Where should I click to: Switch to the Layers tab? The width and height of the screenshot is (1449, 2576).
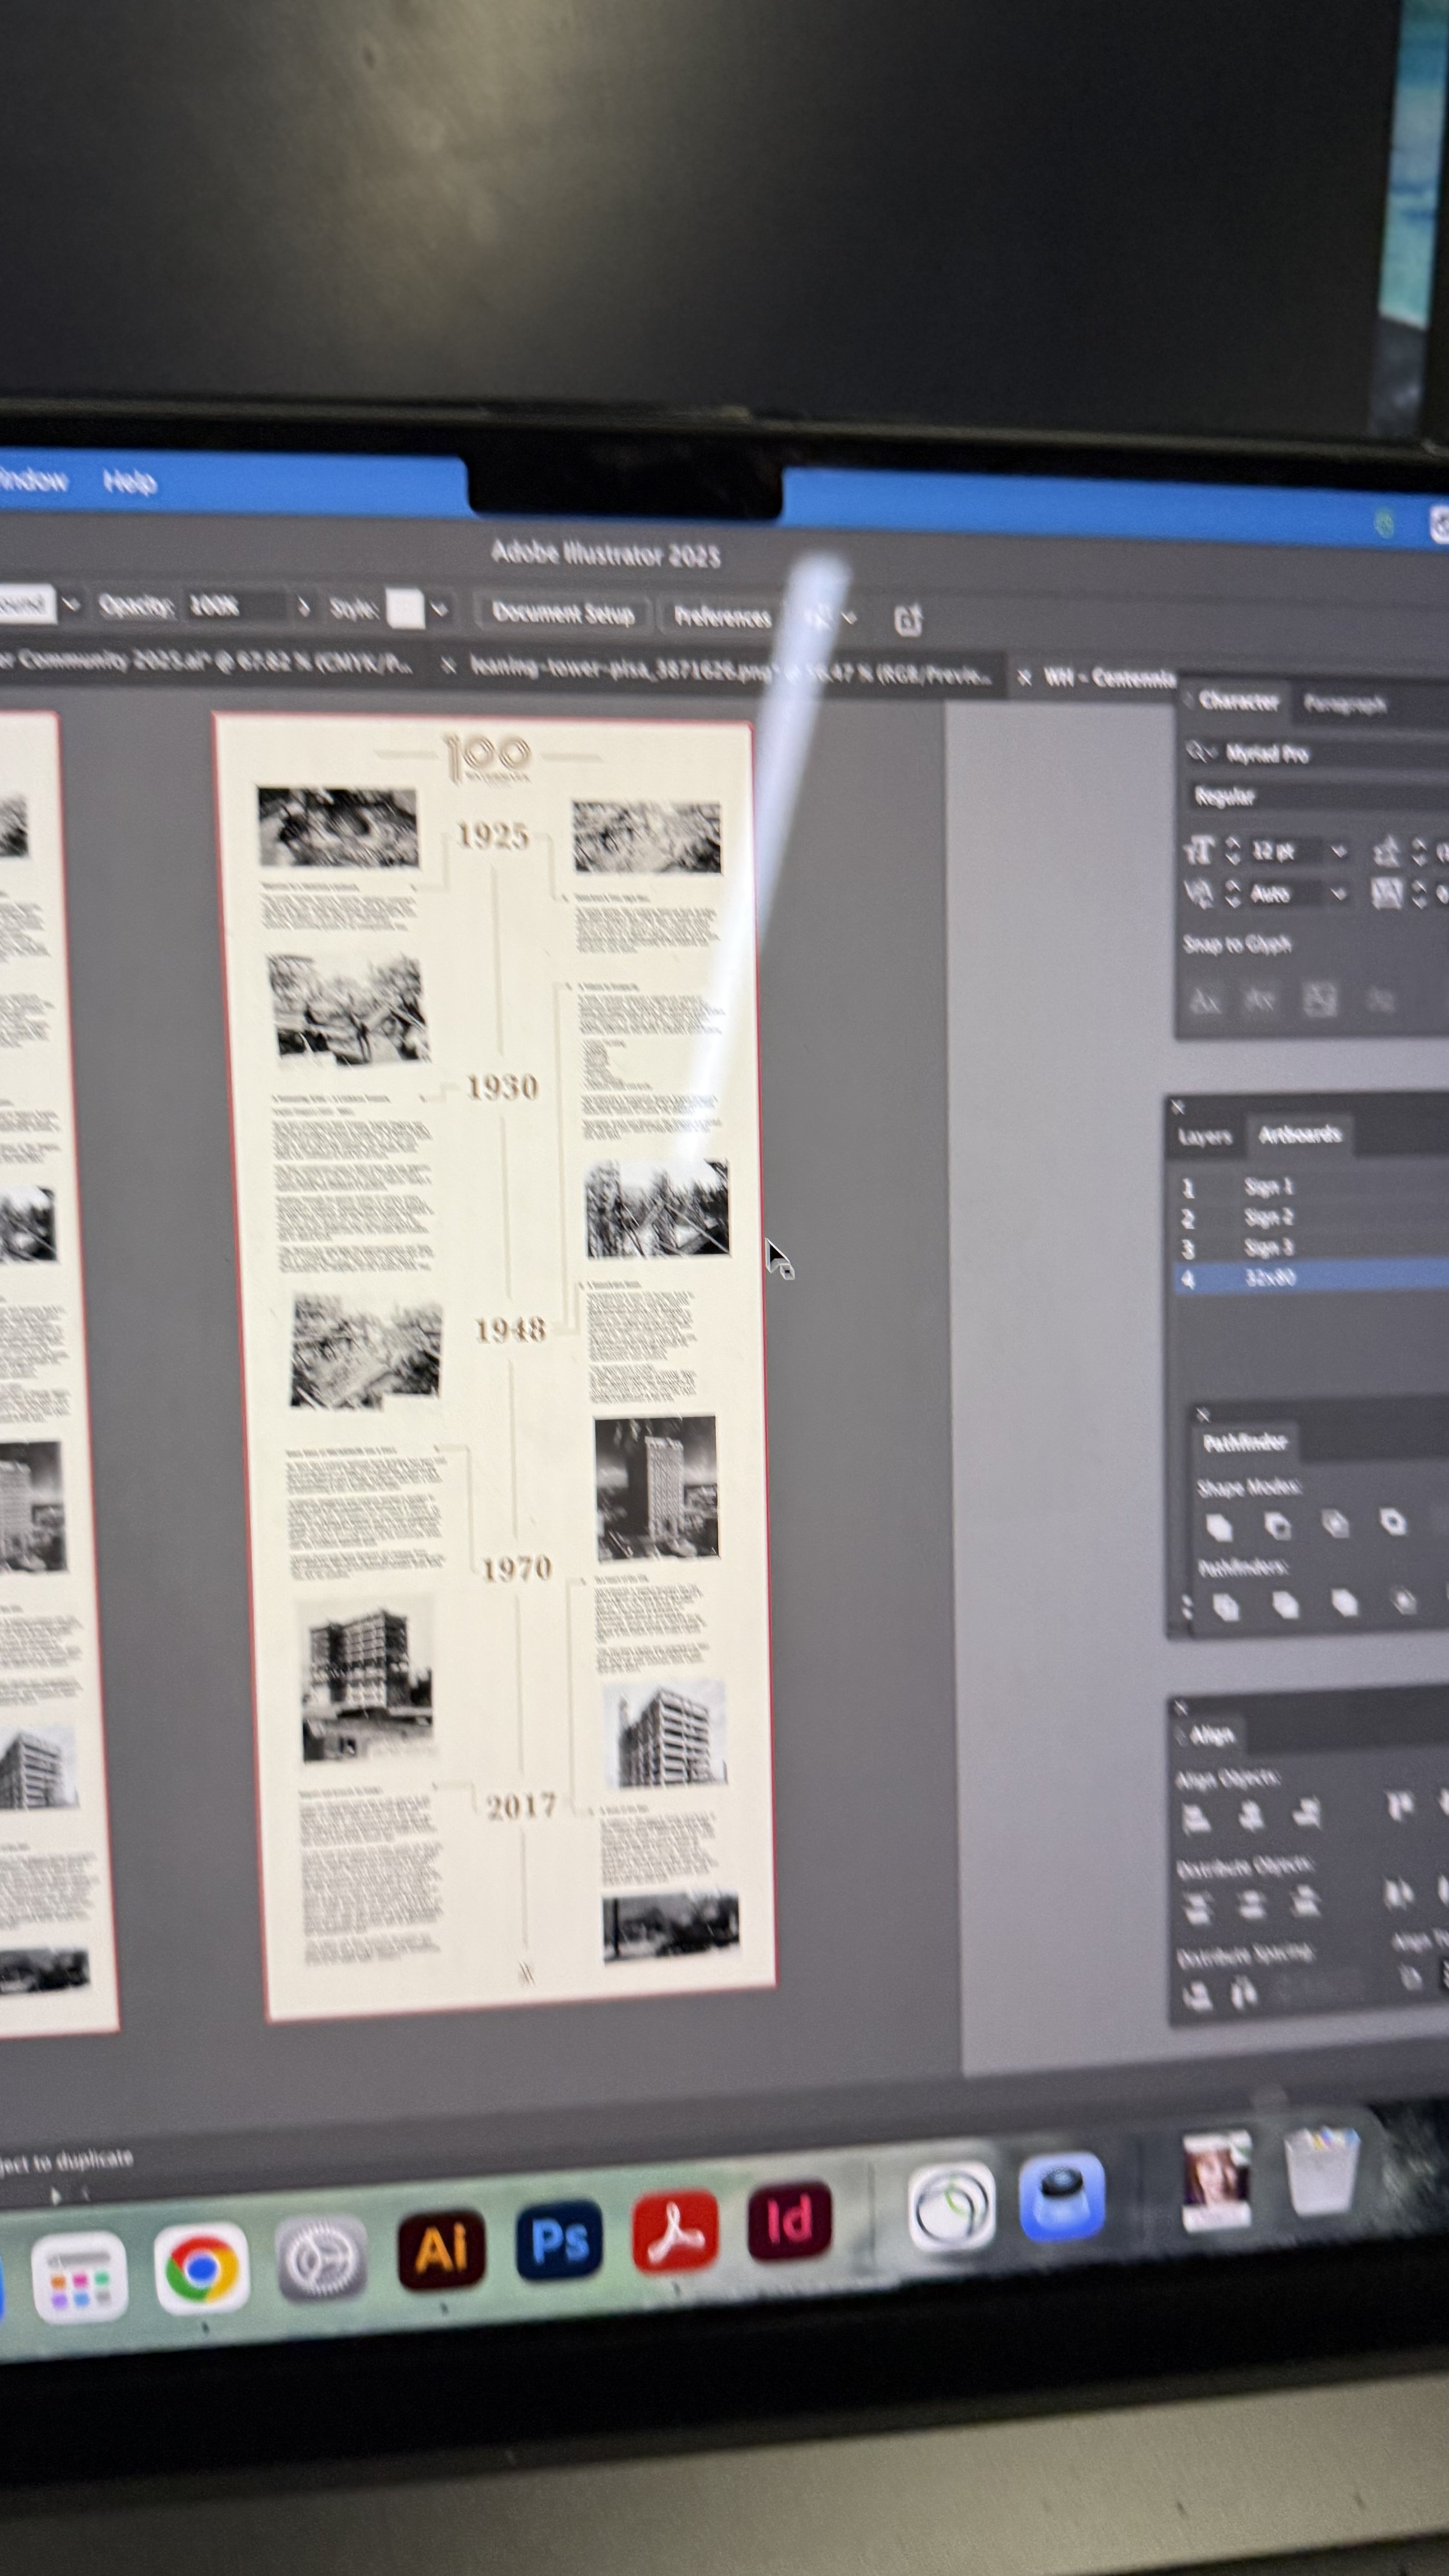(1204, 1137)
